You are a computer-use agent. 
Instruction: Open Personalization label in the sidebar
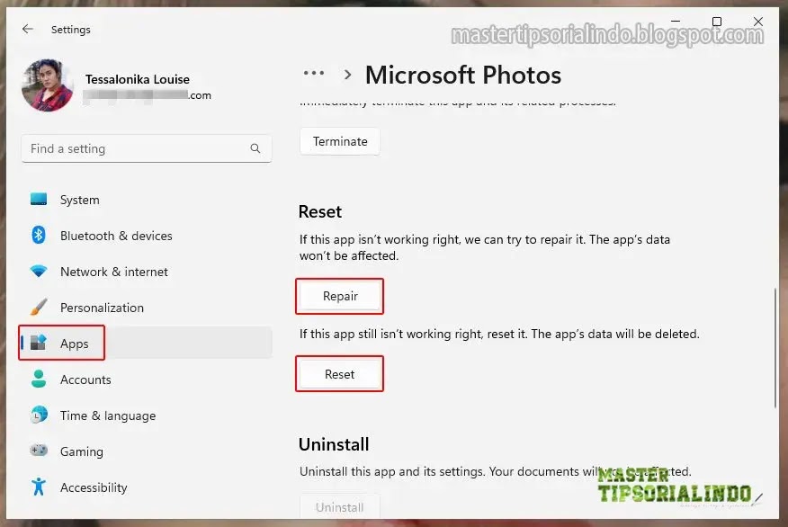point(102,308)
